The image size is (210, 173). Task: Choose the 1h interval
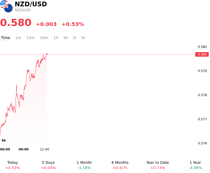56,38
